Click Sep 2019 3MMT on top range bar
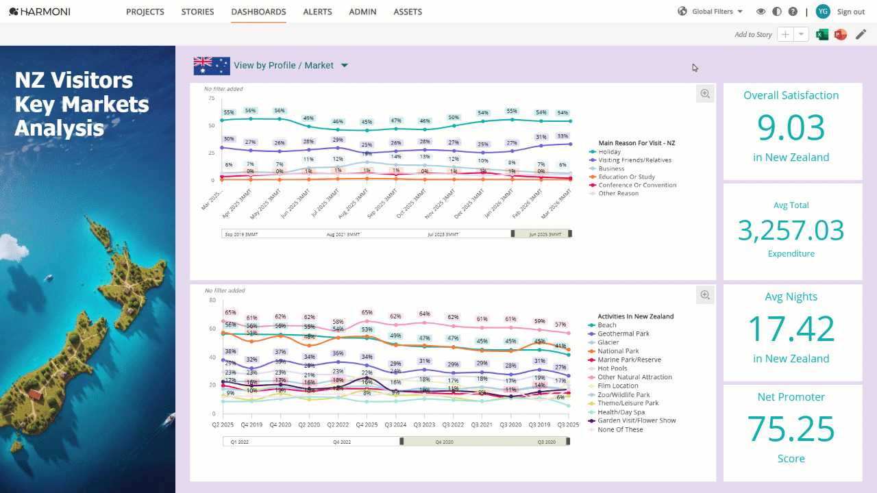 [241, 234]
